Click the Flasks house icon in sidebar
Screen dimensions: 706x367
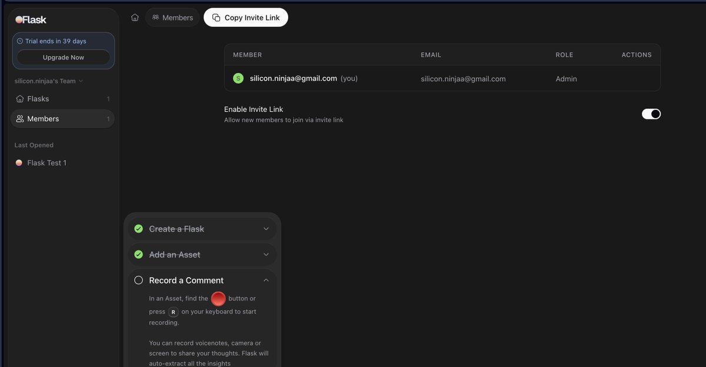[20, 99]
